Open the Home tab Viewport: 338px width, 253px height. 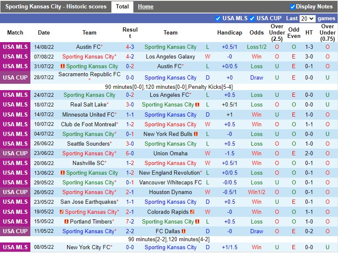(x=146, y=7)
